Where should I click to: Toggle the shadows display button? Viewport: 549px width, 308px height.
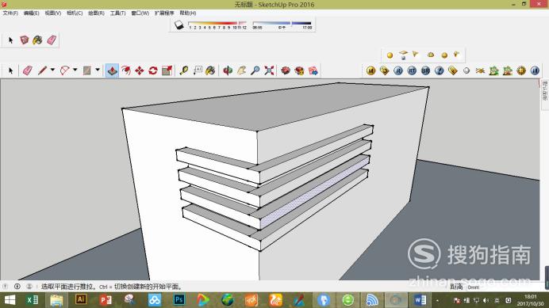(179, 25)
